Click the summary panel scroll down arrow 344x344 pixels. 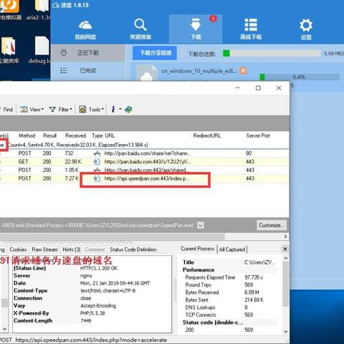[285, 331]
